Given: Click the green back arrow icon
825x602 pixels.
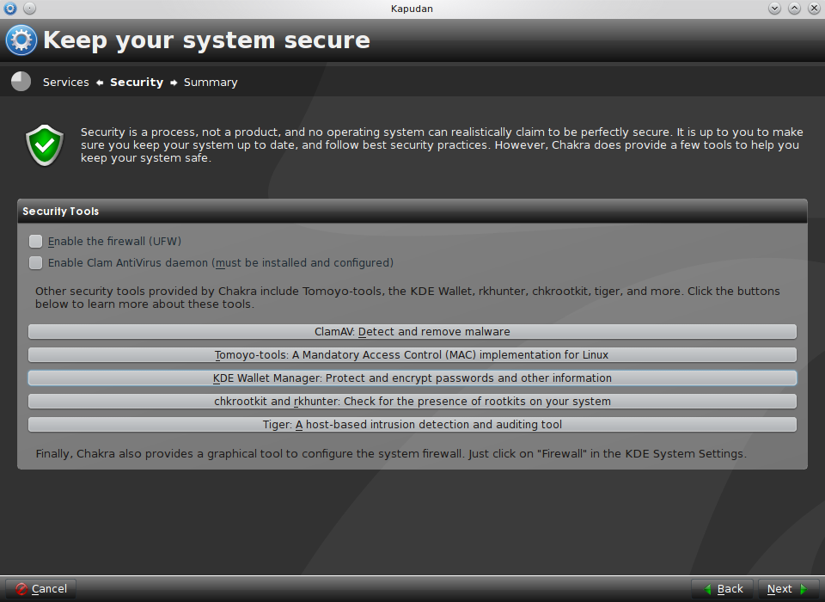Looking at the screenshot, I should coord(708,589).
